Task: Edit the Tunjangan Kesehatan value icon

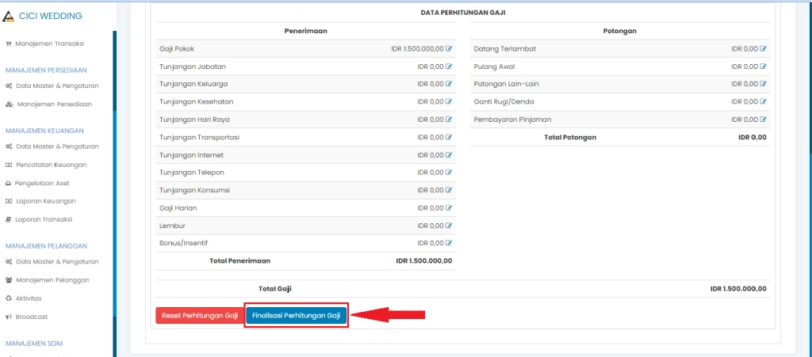Action: click(x=449, y=102)
